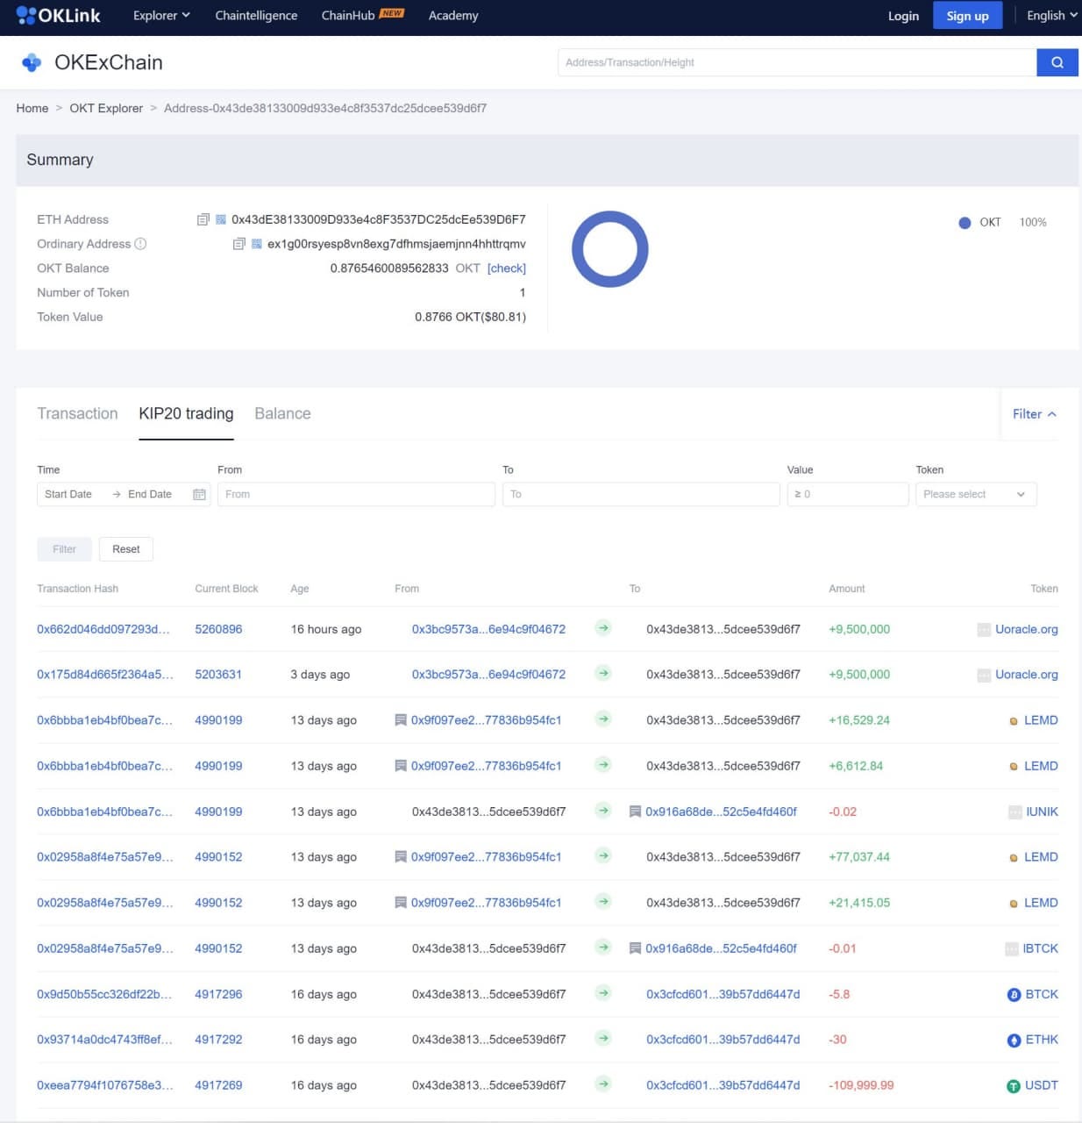Click the IBTCK token icon
The width and height of the screenshot is (1082, 1123).
[1011, 949]
